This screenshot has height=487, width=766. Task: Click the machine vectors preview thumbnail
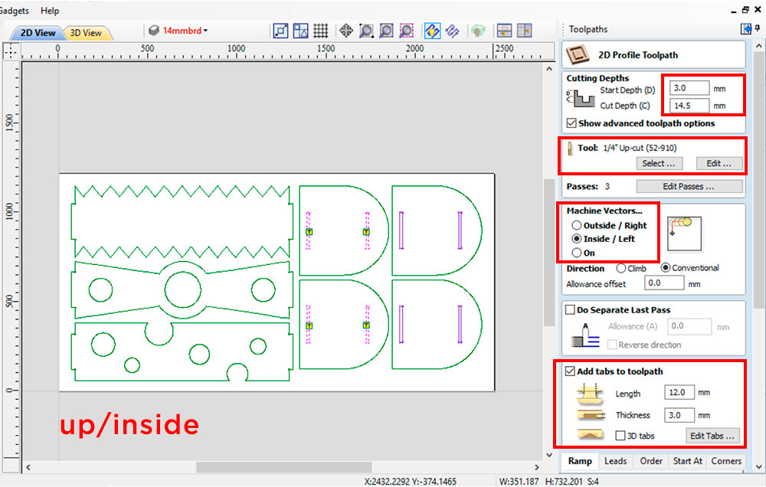click(x=684, y=234)
